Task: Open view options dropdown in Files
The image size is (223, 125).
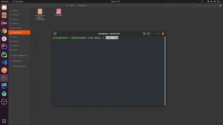Action: pyautogui.click(x=202, y=6)
